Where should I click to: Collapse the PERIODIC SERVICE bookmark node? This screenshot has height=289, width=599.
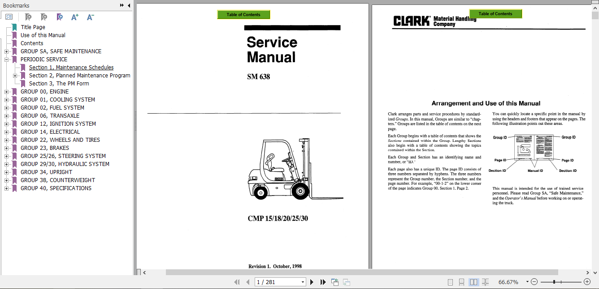pos(7,59)
